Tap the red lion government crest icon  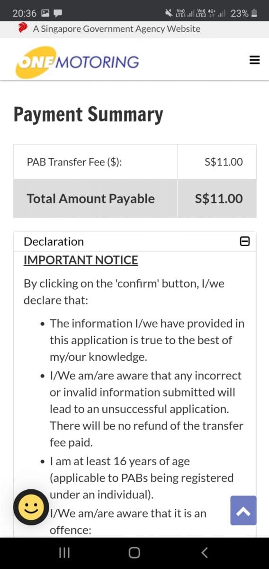tap(22, 28)
